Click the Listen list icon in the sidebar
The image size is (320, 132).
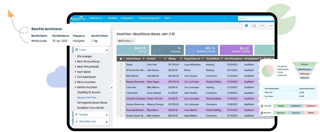(76, 50)
